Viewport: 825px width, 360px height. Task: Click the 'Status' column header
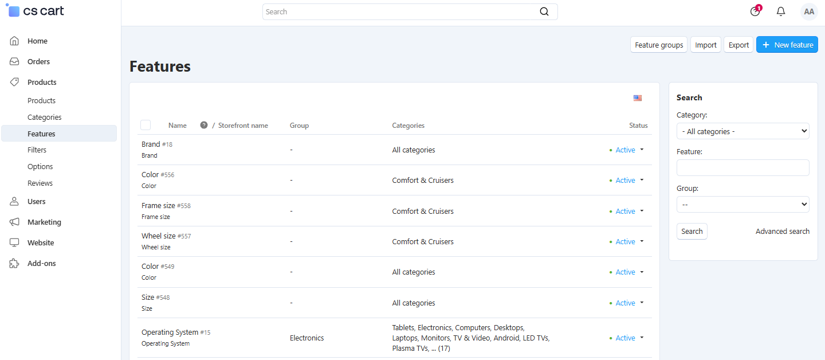(x=638, y=125)
